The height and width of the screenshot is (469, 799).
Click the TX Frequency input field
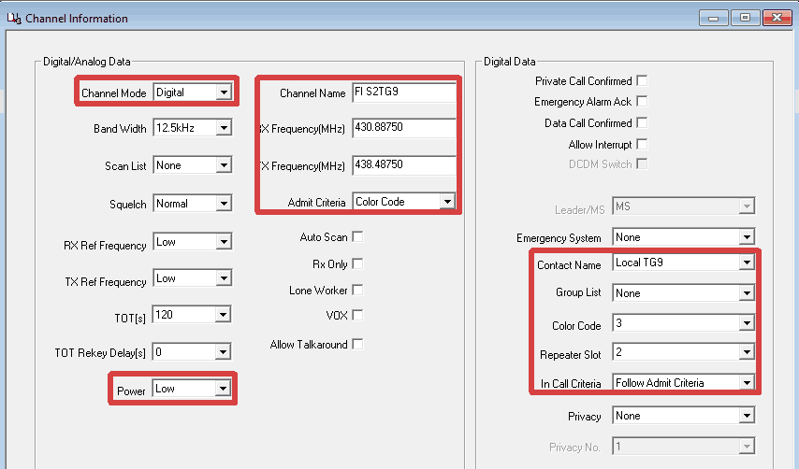coord(404,164)
